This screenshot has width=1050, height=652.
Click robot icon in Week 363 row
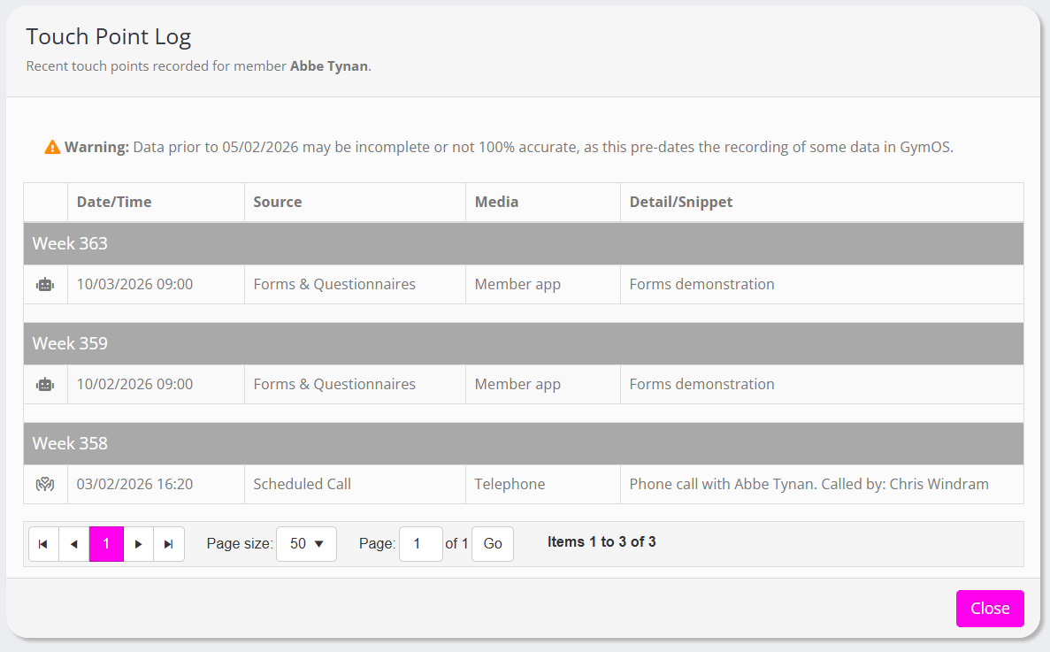[45, 285]
